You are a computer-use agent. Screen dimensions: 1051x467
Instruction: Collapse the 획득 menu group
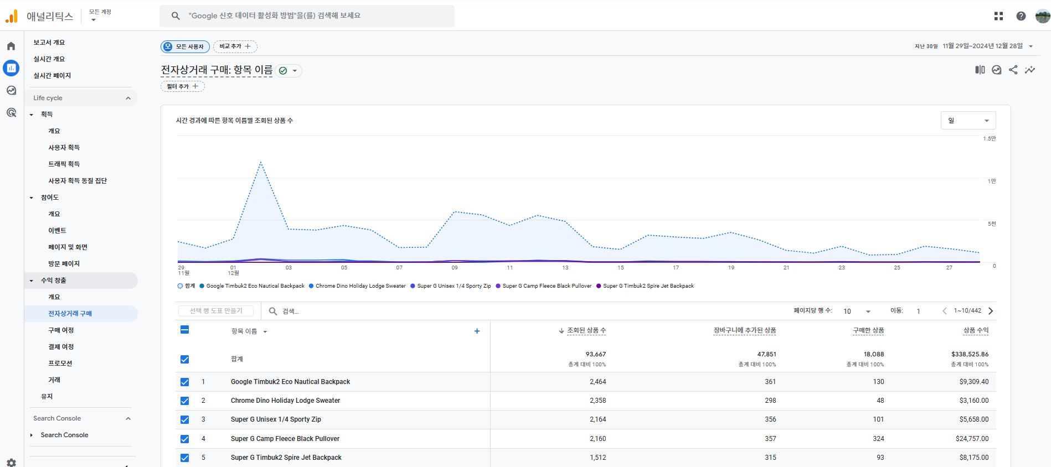click(32, 115)
